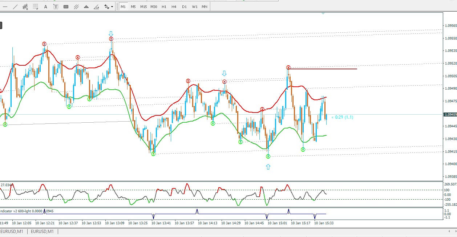The width and height of the screenshot is (457, 237).
Task: Enable the H1 timeframe
Action: tap(164, 7)
